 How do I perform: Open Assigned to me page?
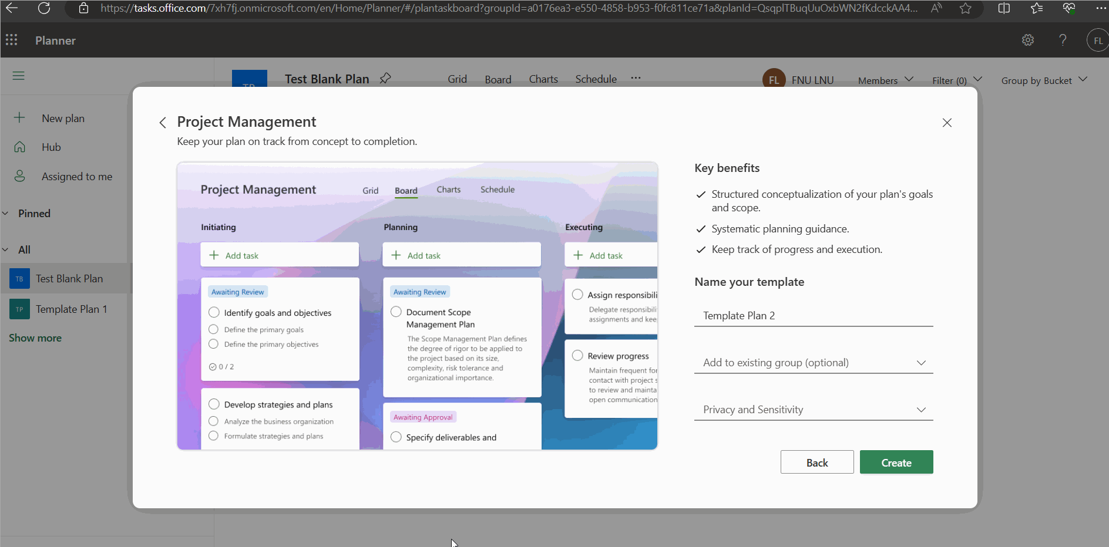click(x=77, y=176)
